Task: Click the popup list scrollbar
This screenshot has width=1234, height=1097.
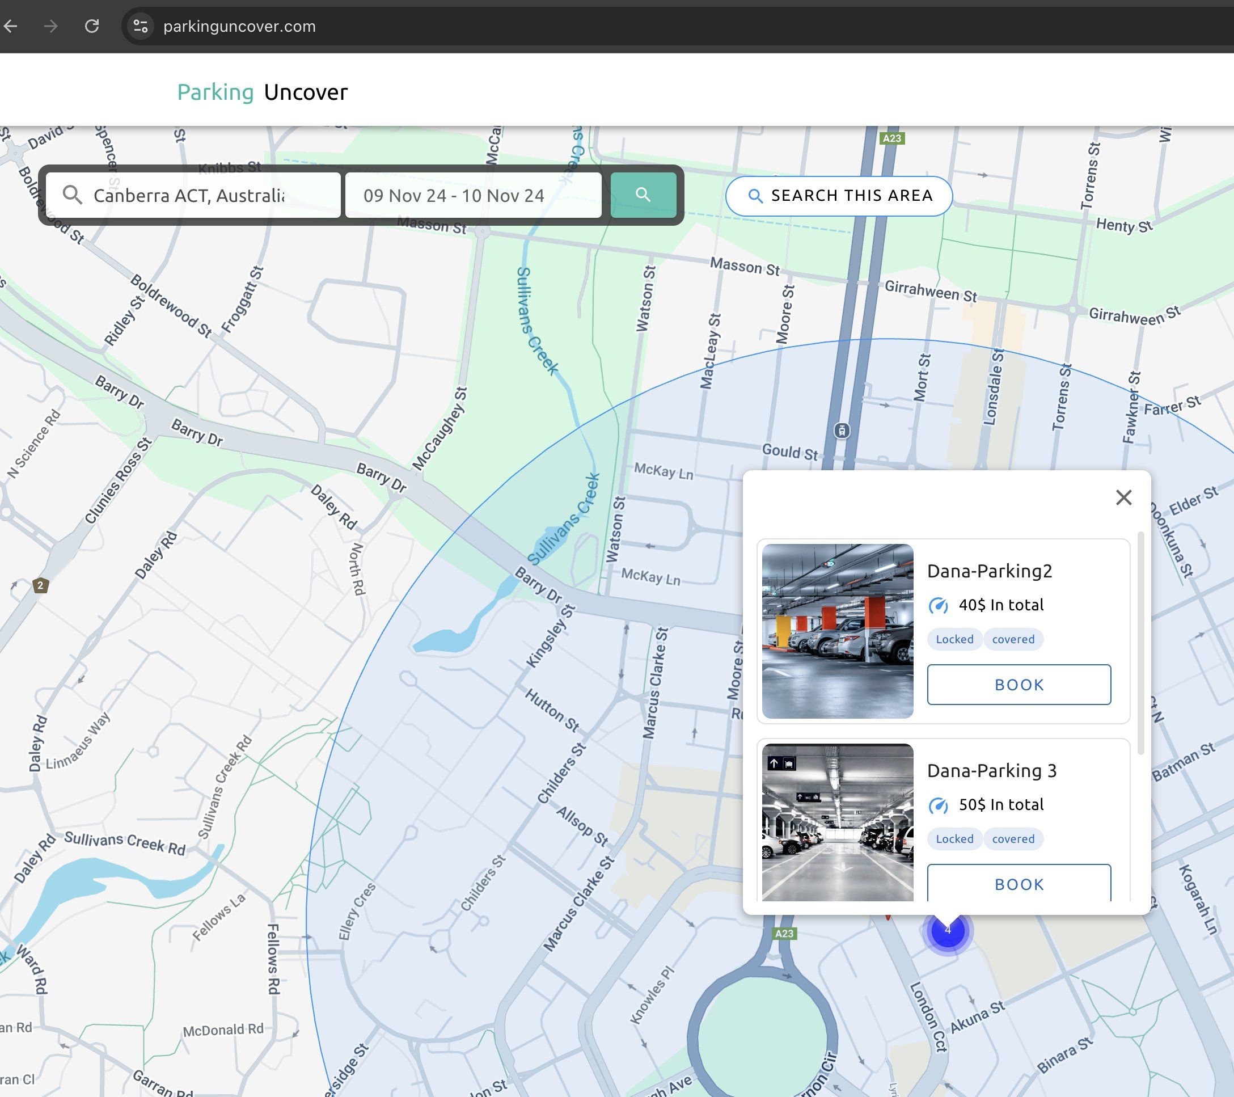Action: (1140, 643)
